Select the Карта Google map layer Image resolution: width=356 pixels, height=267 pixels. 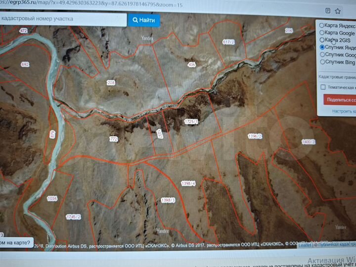[322, 33]
